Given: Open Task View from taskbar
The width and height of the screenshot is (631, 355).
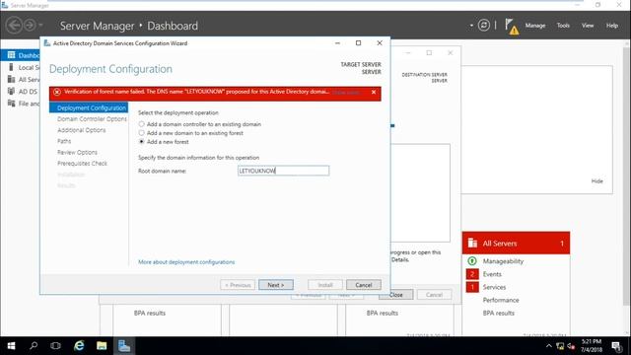Looking at the screenshot, I should point(55,346).
